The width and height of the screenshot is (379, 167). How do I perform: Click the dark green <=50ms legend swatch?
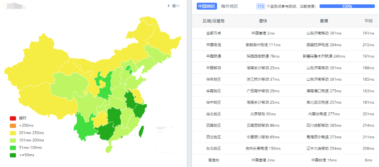pyautogui.click(x=13, y=155)
